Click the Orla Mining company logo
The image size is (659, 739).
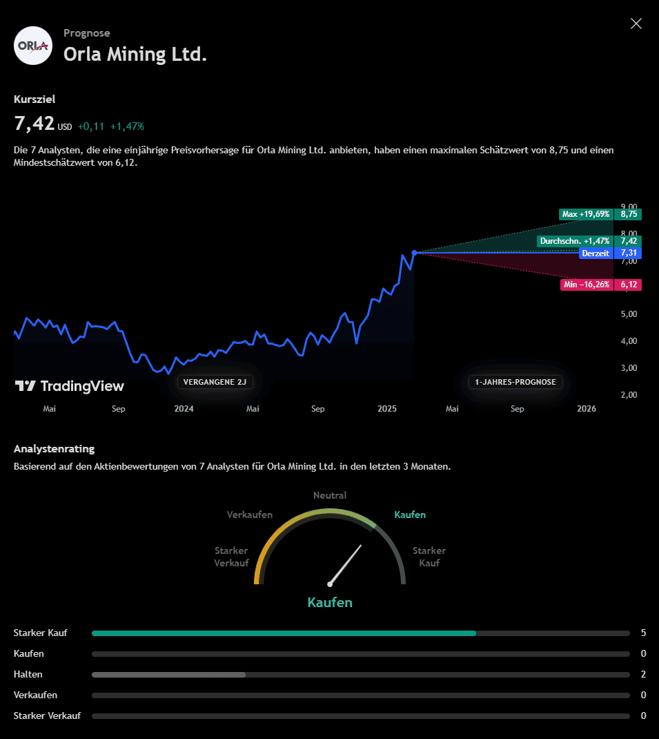click(x=33, y=46)
